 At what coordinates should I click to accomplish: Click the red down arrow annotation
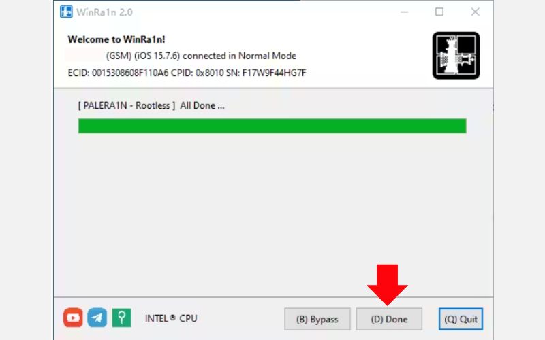coord(387,285)
